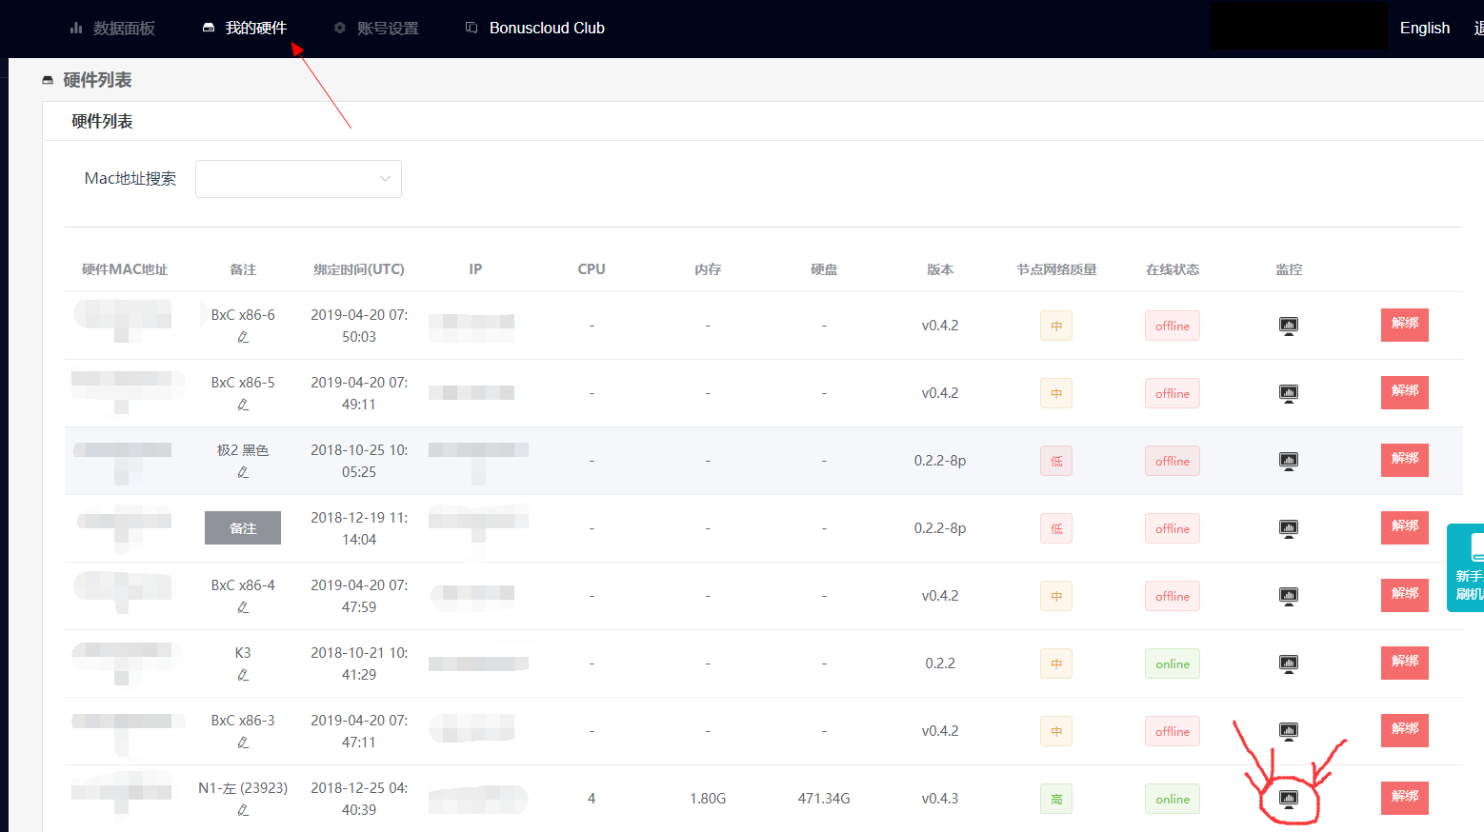Go to 数据面板 dashboard
The image size is (1484, 832).
(112, 29)
